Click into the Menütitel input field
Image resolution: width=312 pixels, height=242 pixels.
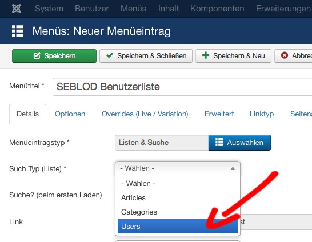pos(182,87)
